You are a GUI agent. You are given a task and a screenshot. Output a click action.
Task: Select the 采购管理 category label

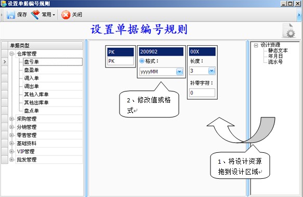coord(27,119)
